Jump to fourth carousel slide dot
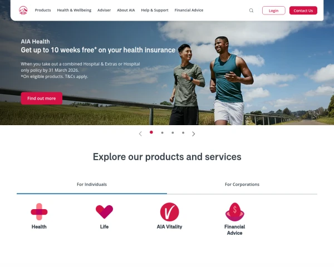The width and height of the screenshot is (334, 267). (x=183, y=132)
